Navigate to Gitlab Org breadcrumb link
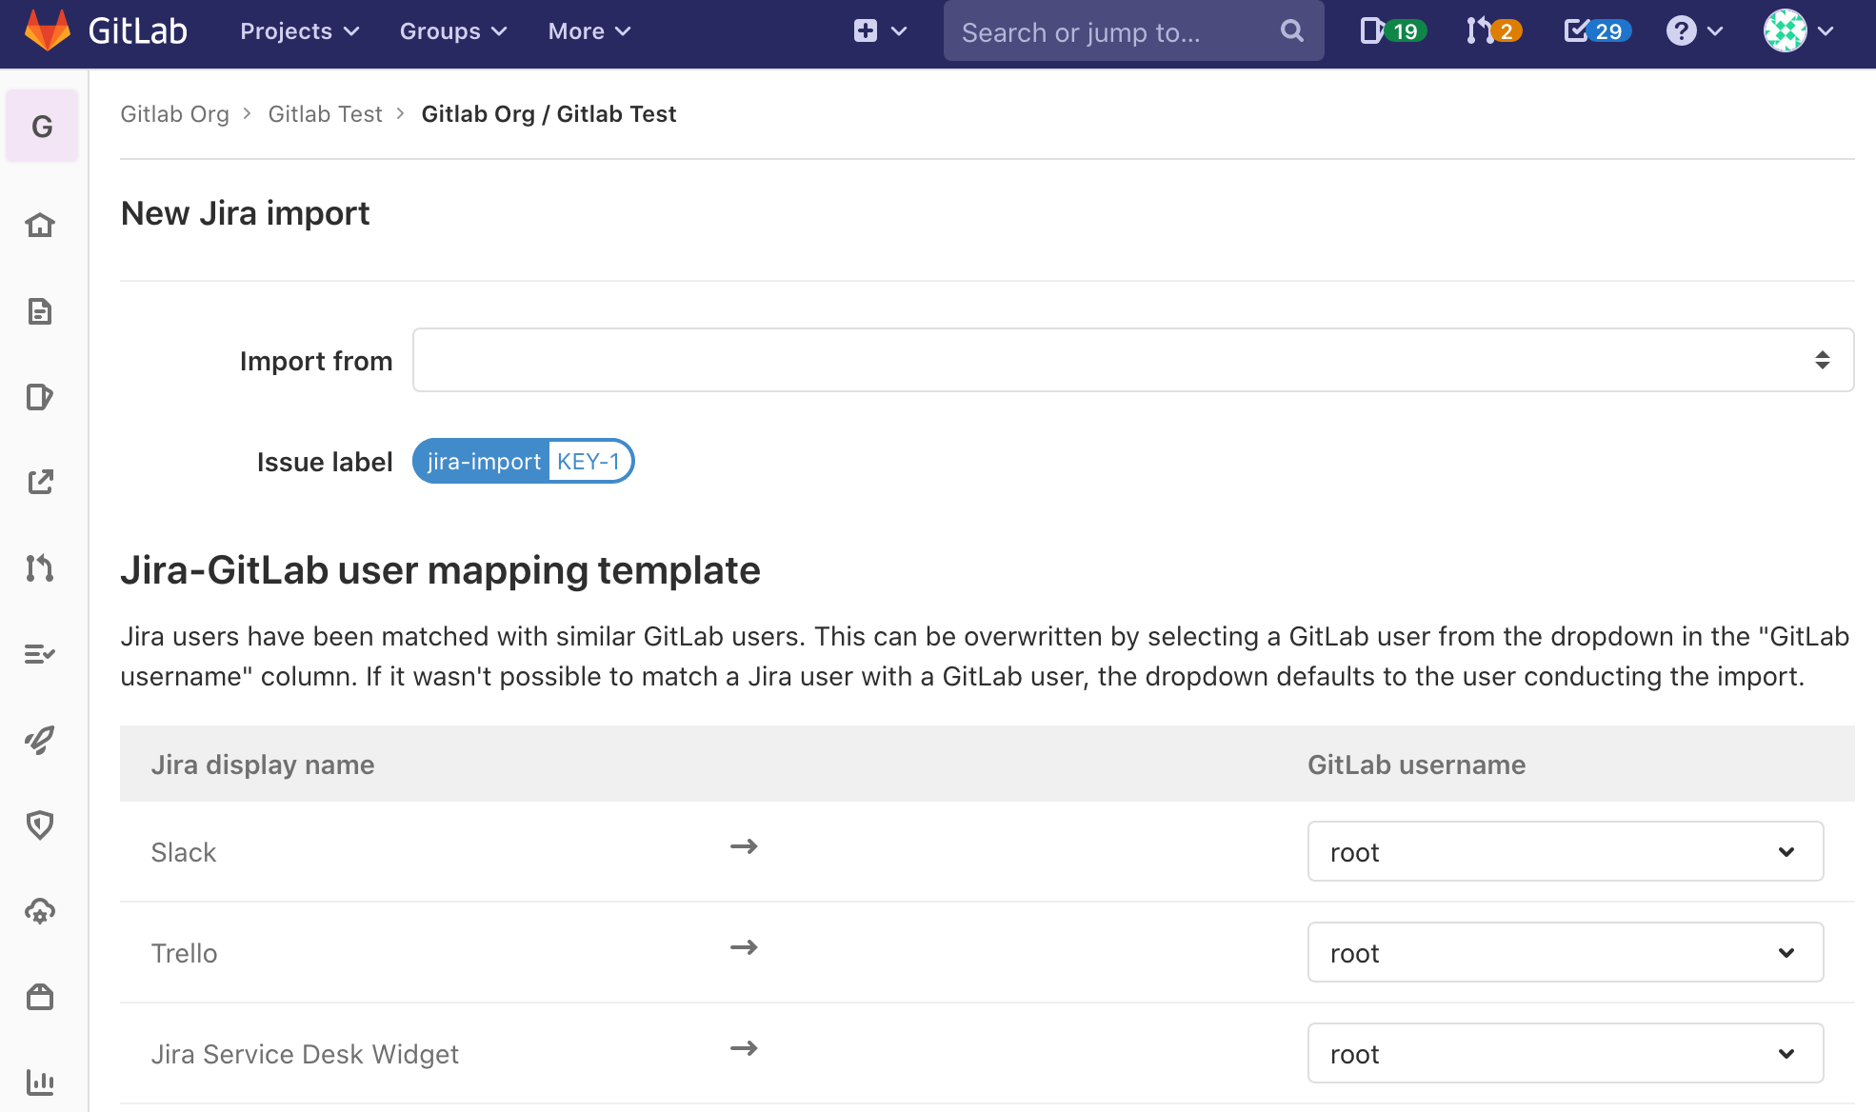This screenshot has width=1876, height=1112. (x=174, y=113)
